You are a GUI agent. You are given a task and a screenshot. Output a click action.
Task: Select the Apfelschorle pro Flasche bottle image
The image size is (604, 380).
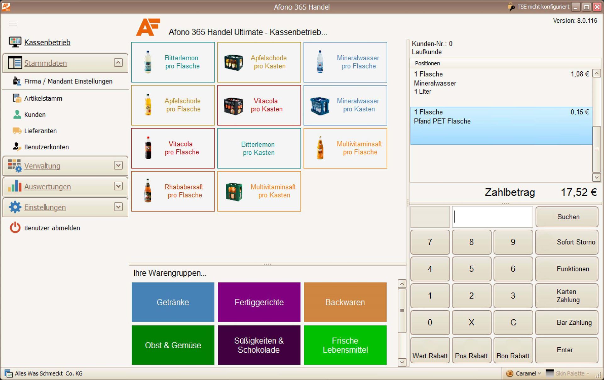coord(148,105)
